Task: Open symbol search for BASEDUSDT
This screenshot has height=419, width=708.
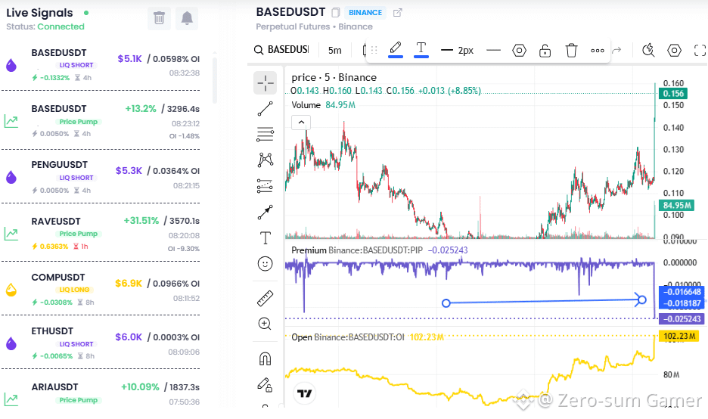Action: pos(281,50)
